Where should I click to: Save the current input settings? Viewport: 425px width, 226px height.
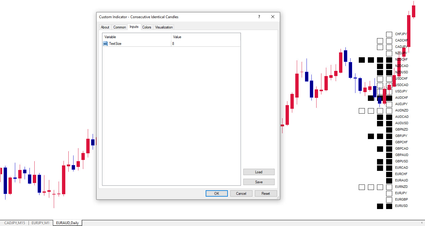(259, 182)
